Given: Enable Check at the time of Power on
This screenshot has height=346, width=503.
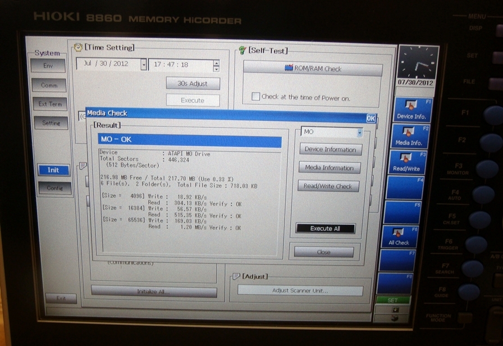Looking at the screenshot, I should click(x=255, y=96).
